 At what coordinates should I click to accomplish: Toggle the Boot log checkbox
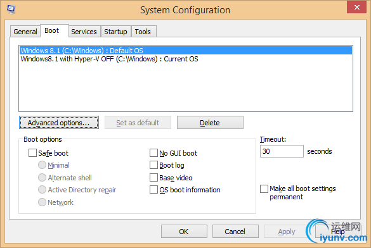tap(154, 165)
